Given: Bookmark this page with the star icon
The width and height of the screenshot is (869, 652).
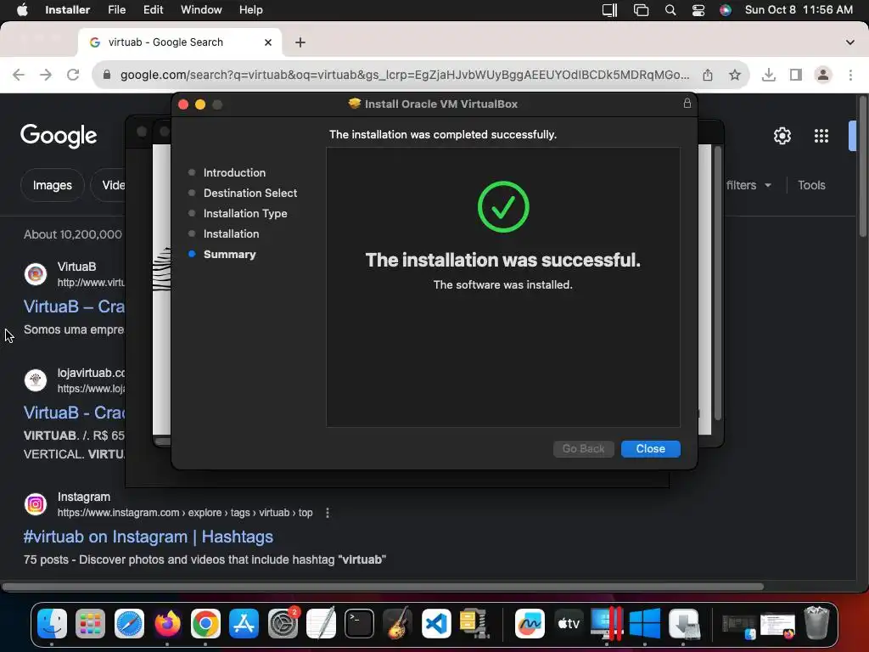Looking at the screenshot, I should tap(735, 75).
